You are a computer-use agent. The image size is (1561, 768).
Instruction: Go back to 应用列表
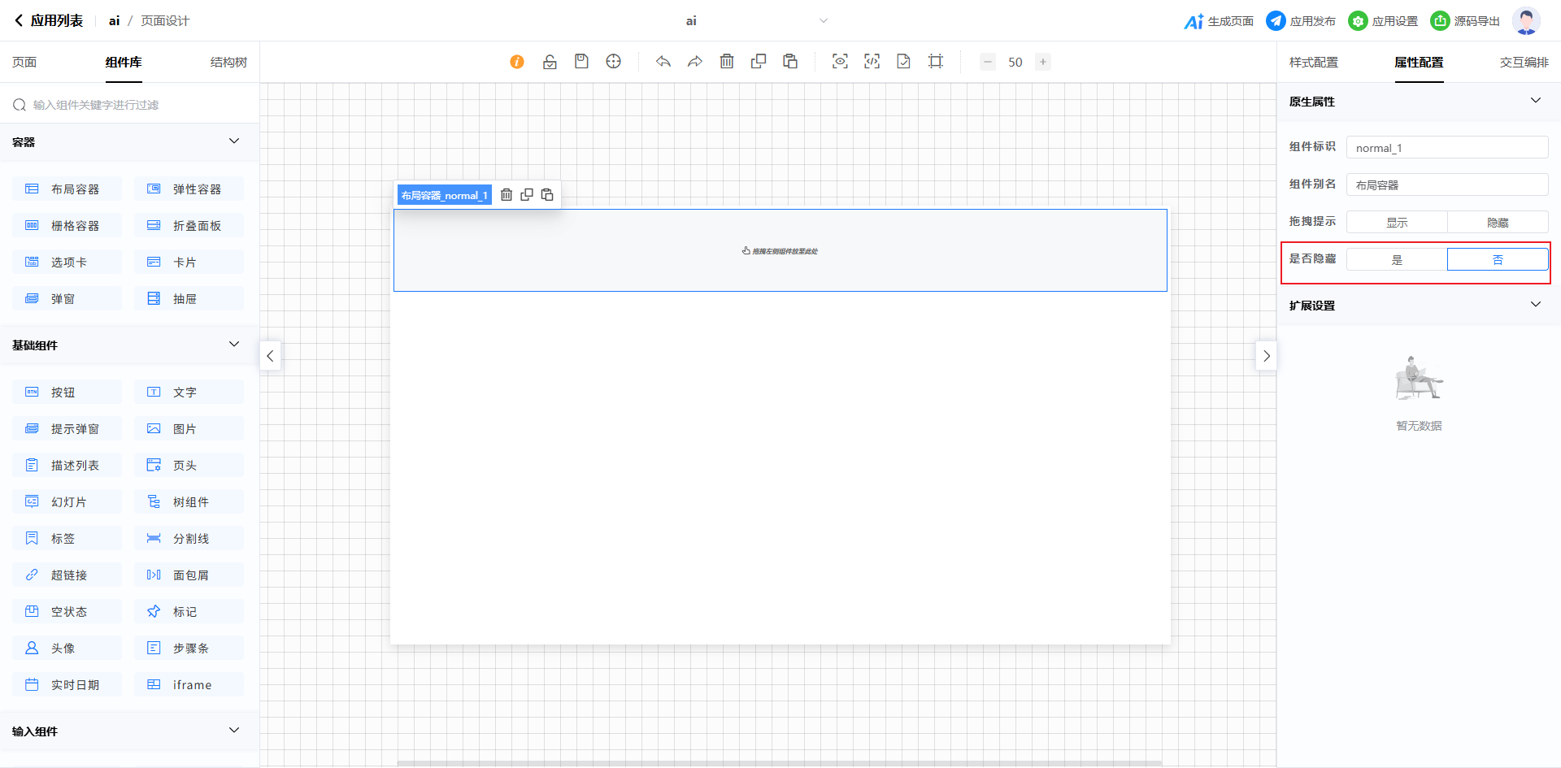[x=49, y=21]
